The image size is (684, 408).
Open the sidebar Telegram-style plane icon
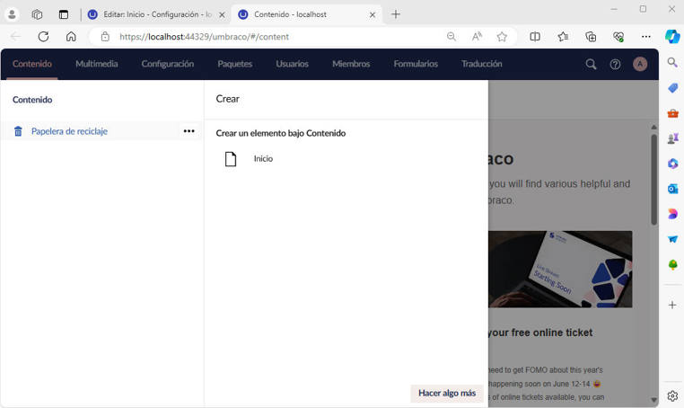pos(672,239)
